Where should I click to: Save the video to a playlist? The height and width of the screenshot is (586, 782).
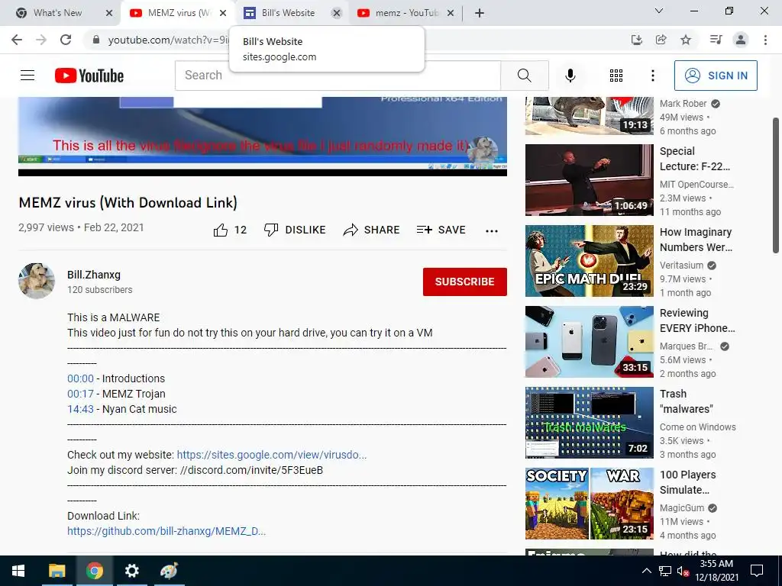click(x=441, y=230)
